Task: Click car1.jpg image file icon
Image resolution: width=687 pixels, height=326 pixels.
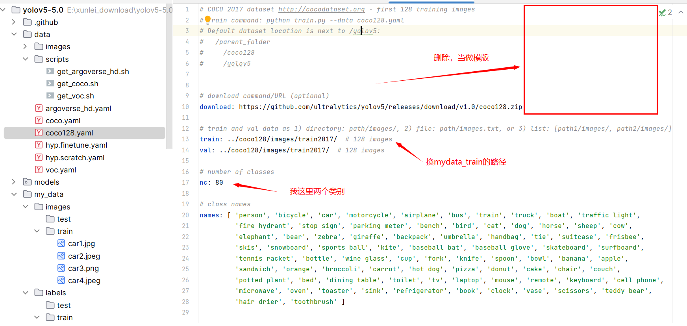Action: [61, 243]
